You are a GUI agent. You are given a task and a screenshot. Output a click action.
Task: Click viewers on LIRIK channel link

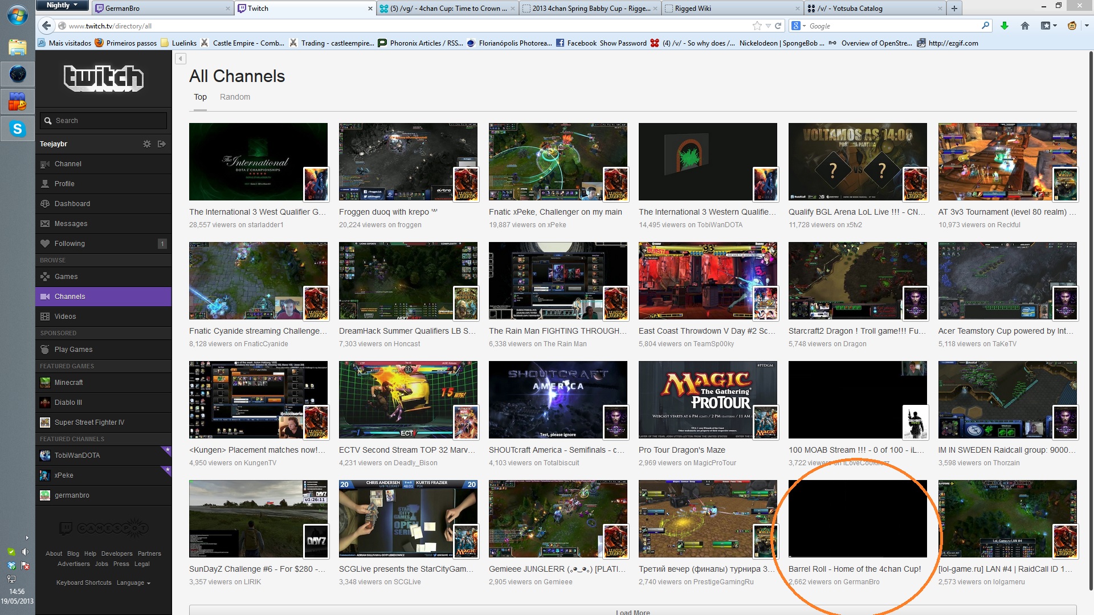pos(225,582)
